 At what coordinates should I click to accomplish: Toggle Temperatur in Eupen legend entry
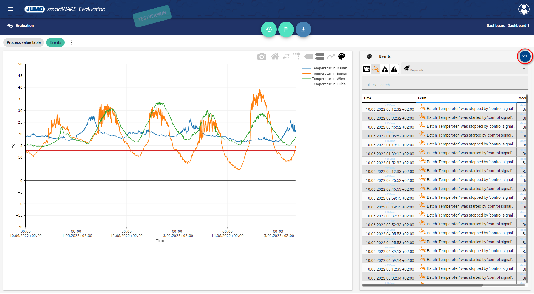(329, 74)
